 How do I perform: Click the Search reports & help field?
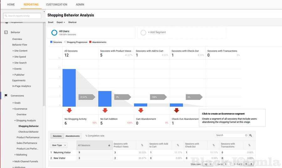[22, 16]
